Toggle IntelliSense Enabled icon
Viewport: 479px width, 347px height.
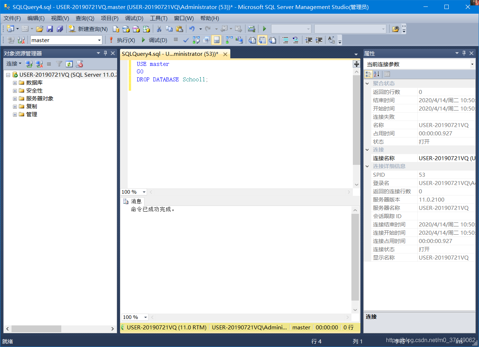[216, 40]
